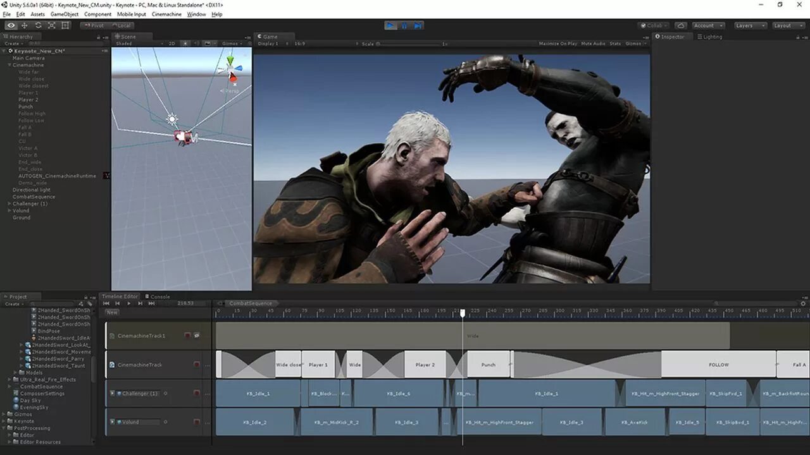Click the New button in Timeline

point(112,312)
